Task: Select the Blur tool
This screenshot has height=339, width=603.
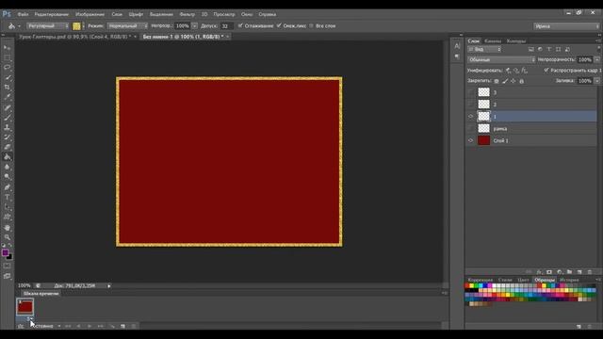Action: pos(7,167)
